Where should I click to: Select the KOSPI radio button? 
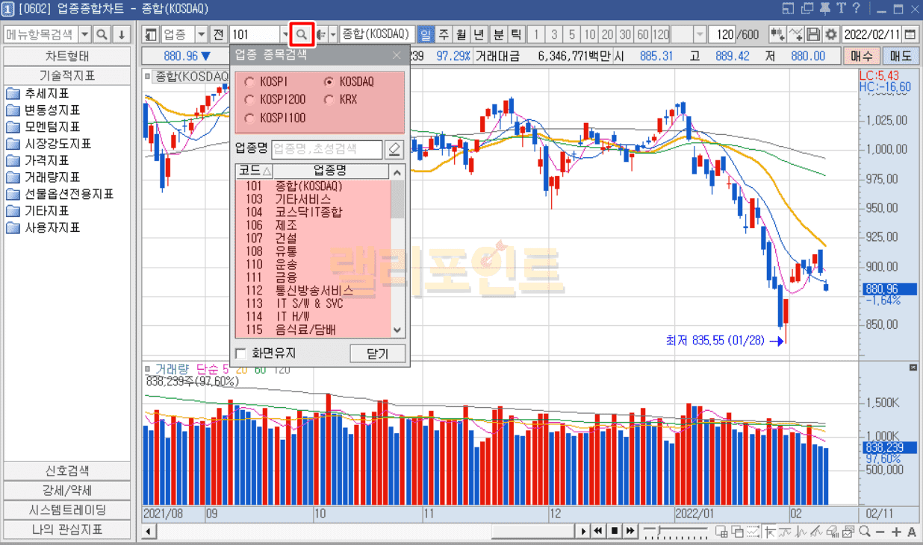click(x=249, y=81)
